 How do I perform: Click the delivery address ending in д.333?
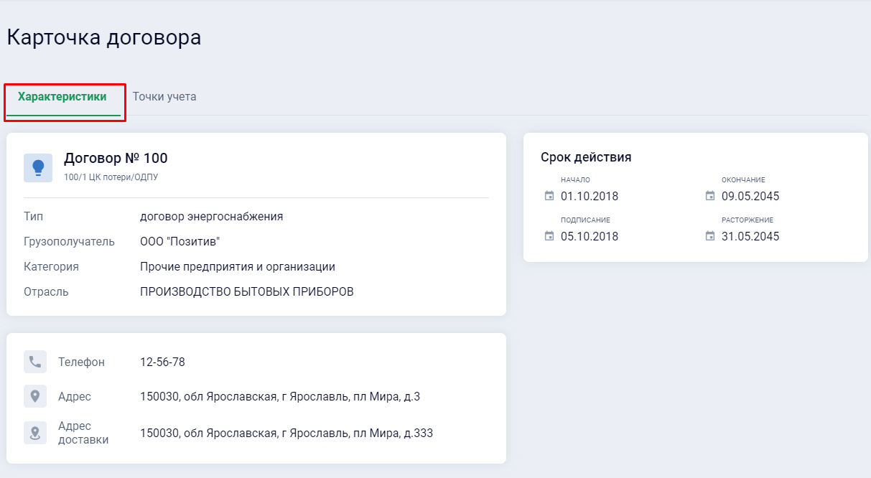286,434
